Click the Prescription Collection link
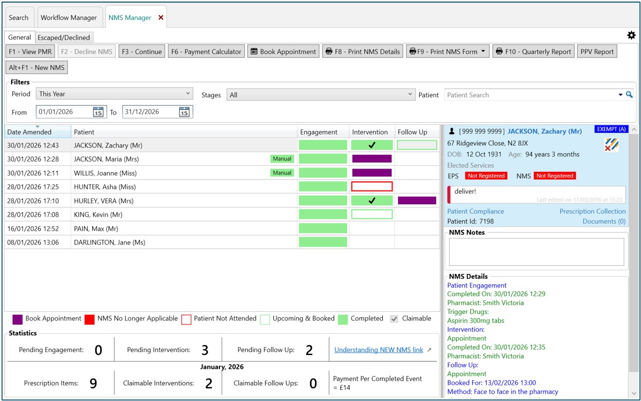 pos(592,211)
